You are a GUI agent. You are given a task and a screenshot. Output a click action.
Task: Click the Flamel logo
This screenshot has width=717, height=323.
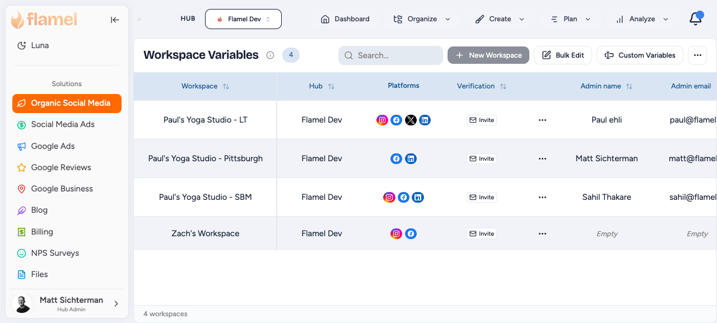point(44,20)
